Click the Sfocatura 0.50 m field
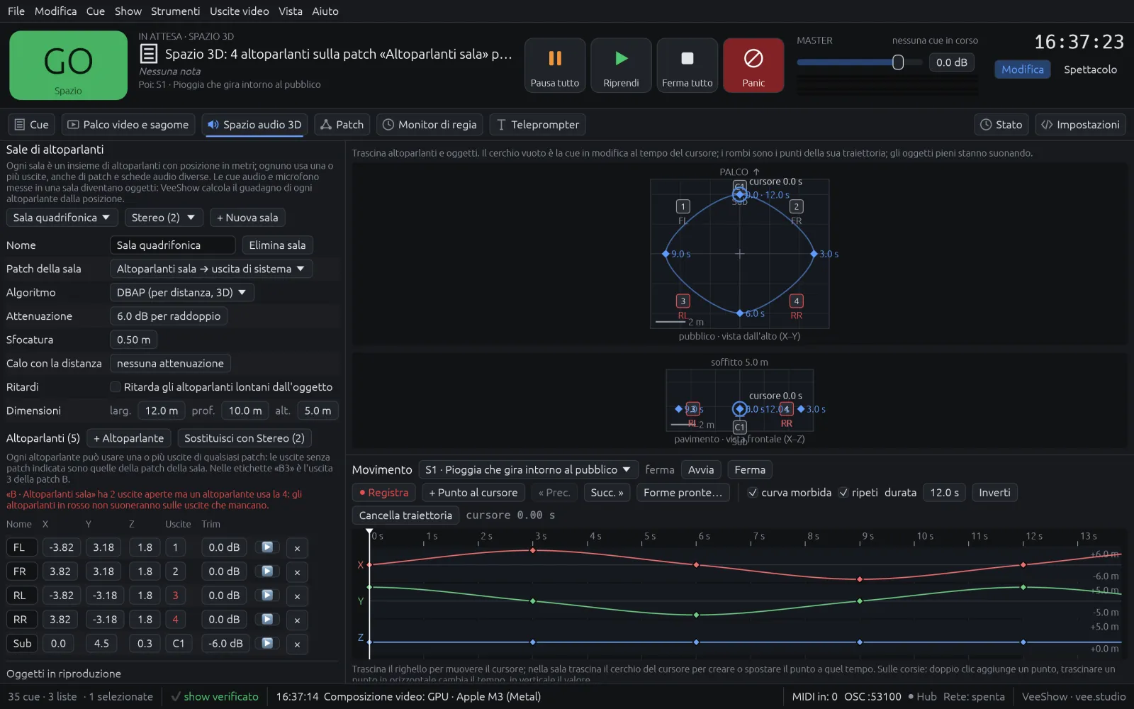The height and width of the screenshot is (709, 1134). pyautogui.click(x=133, y=340)
